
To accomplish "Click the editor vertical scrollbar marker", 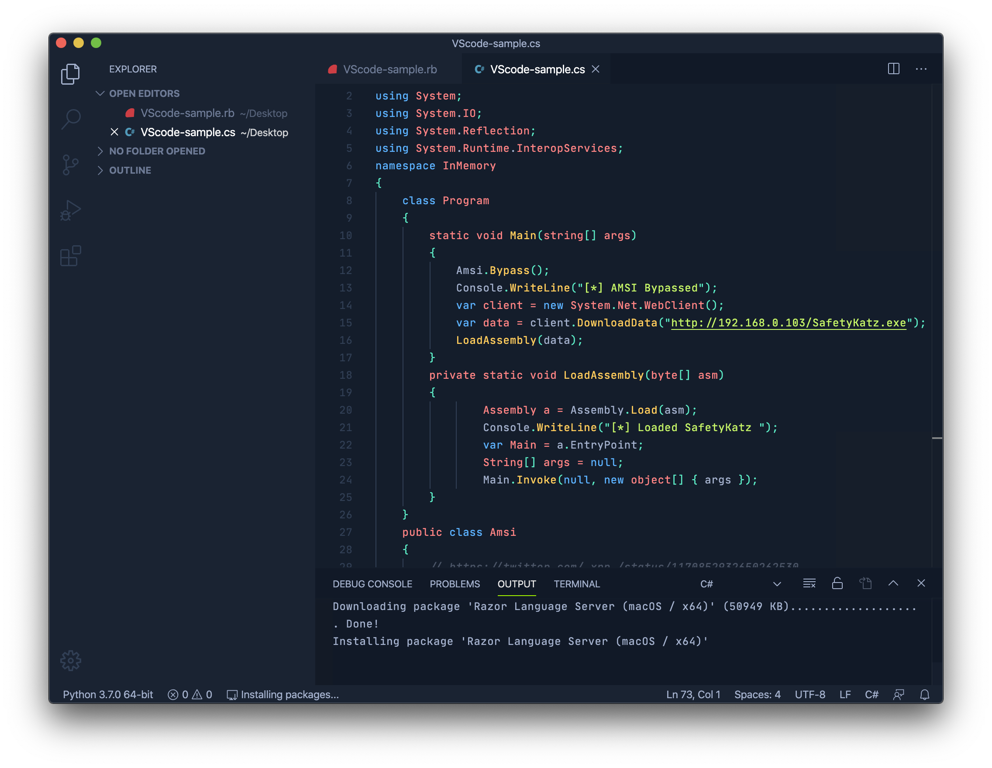I will click(937, 438).
